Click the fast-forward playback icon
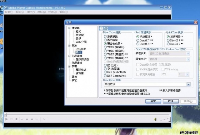 tap(32, 119)
